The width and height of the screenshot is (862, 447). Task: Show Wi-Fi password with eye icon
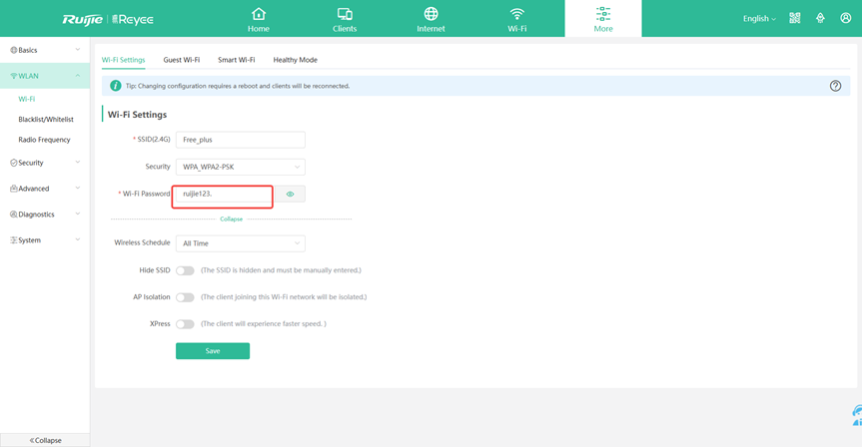[291, 194]
